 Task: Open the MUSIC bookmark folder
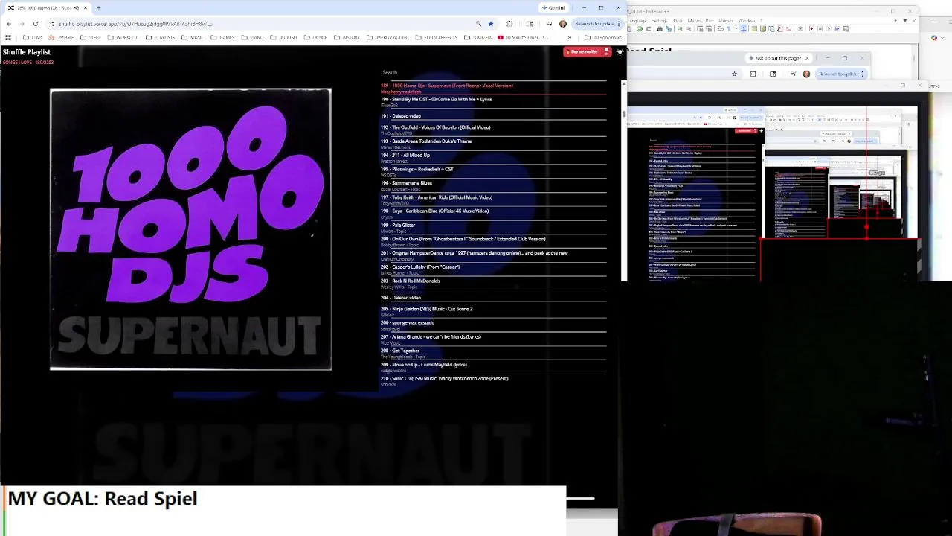pyautogui.click(x=193, y=37)
